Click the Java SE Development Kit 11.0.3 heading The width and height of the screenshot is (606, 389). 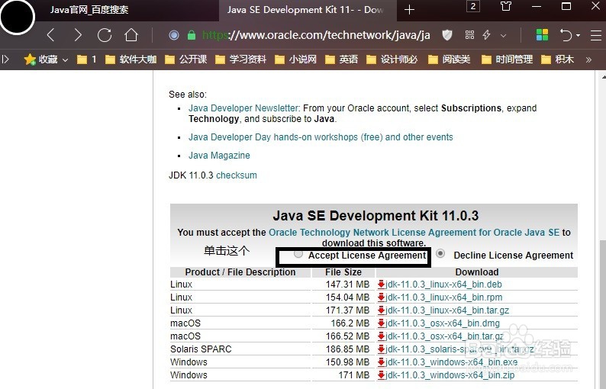tap(376, 216)
